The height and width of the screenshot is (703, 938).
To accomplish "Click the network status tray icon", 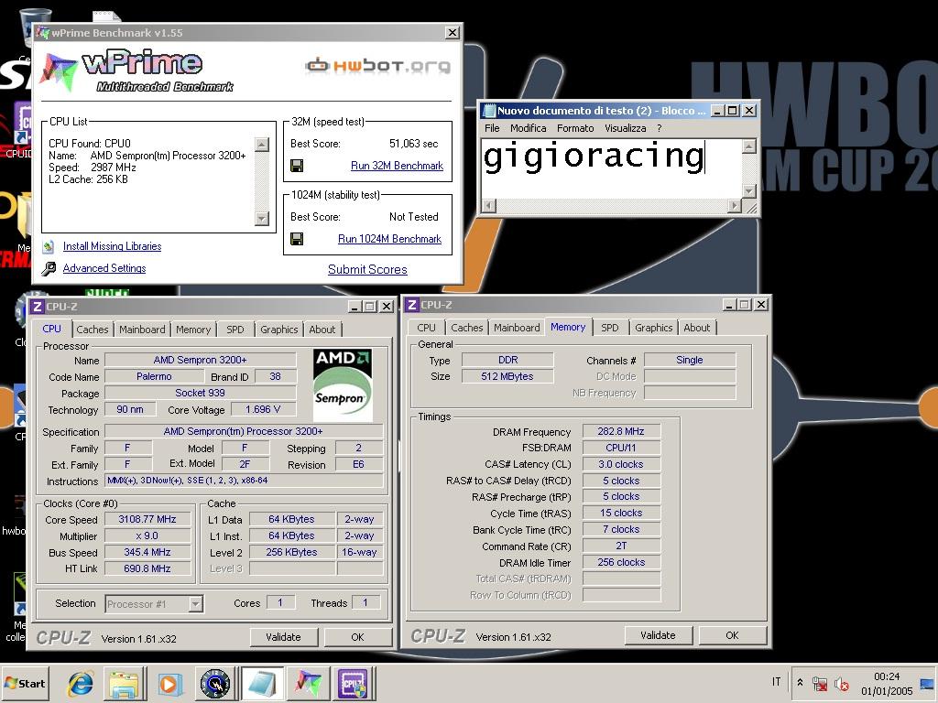I will (x=820, y=683).
